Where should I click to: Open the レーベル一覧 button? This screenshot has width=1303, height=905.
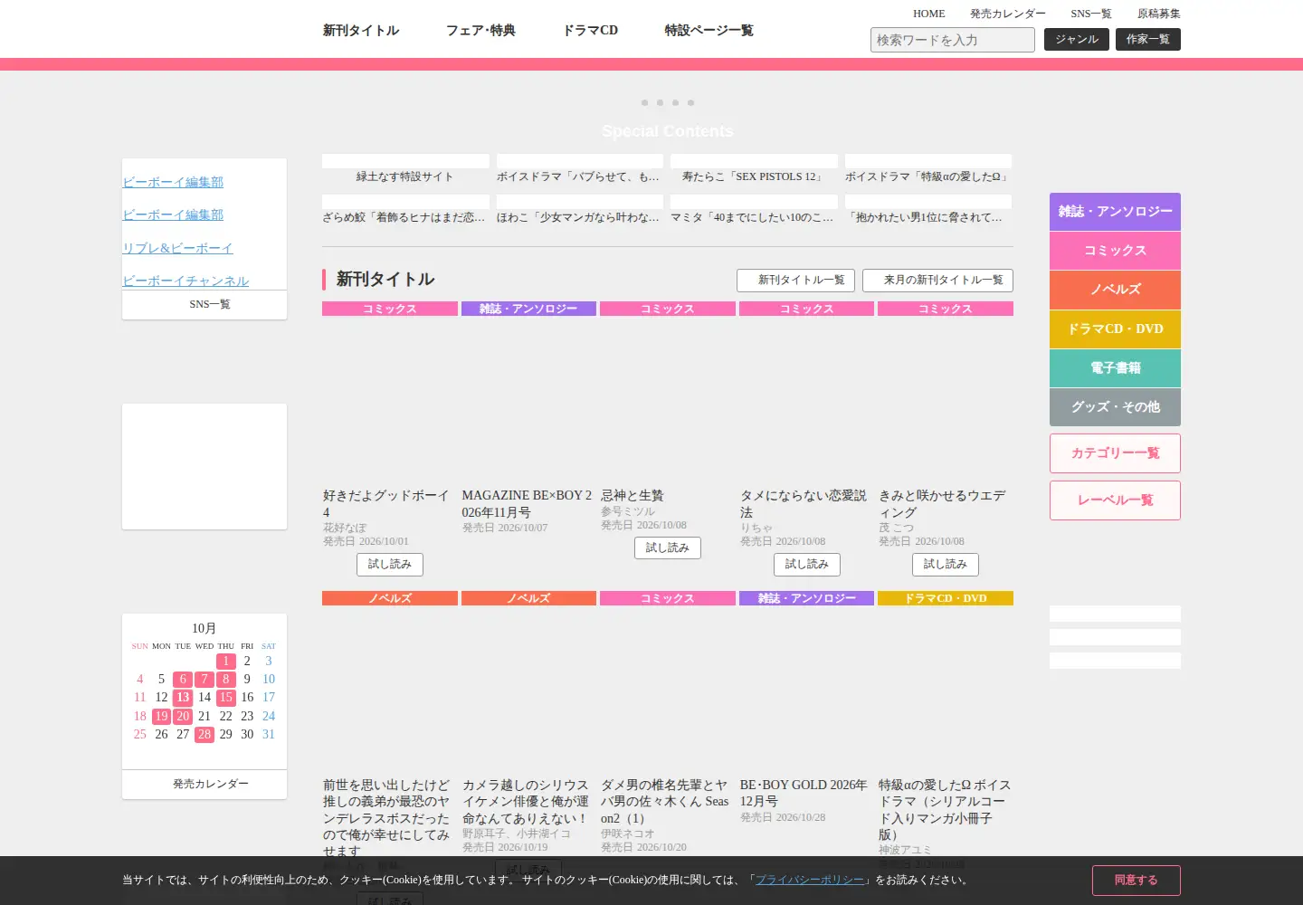point(1115,500)
